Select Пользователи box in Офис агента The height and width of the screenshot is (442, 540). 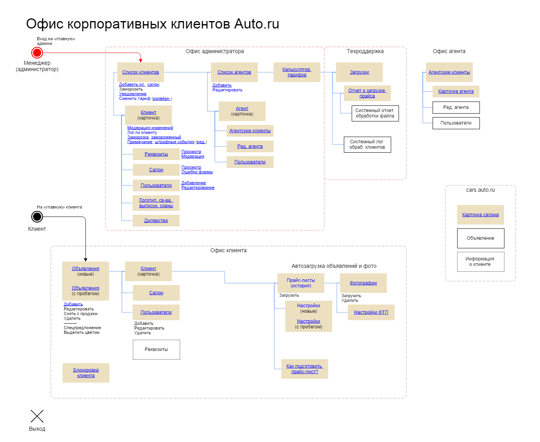tap(456, 123)
